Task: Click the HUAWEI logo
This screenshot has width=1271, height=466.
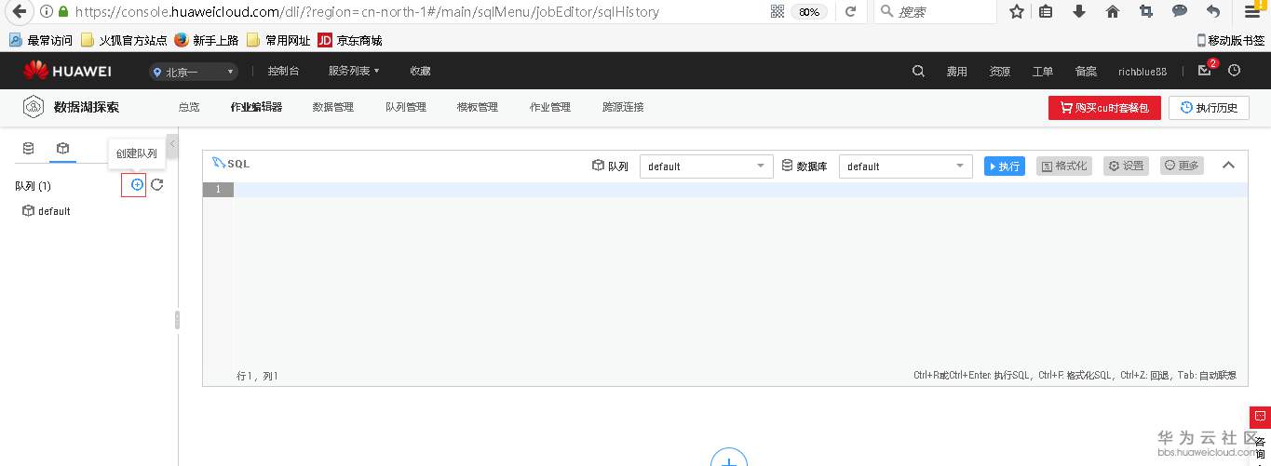Action: click(67, 71)
